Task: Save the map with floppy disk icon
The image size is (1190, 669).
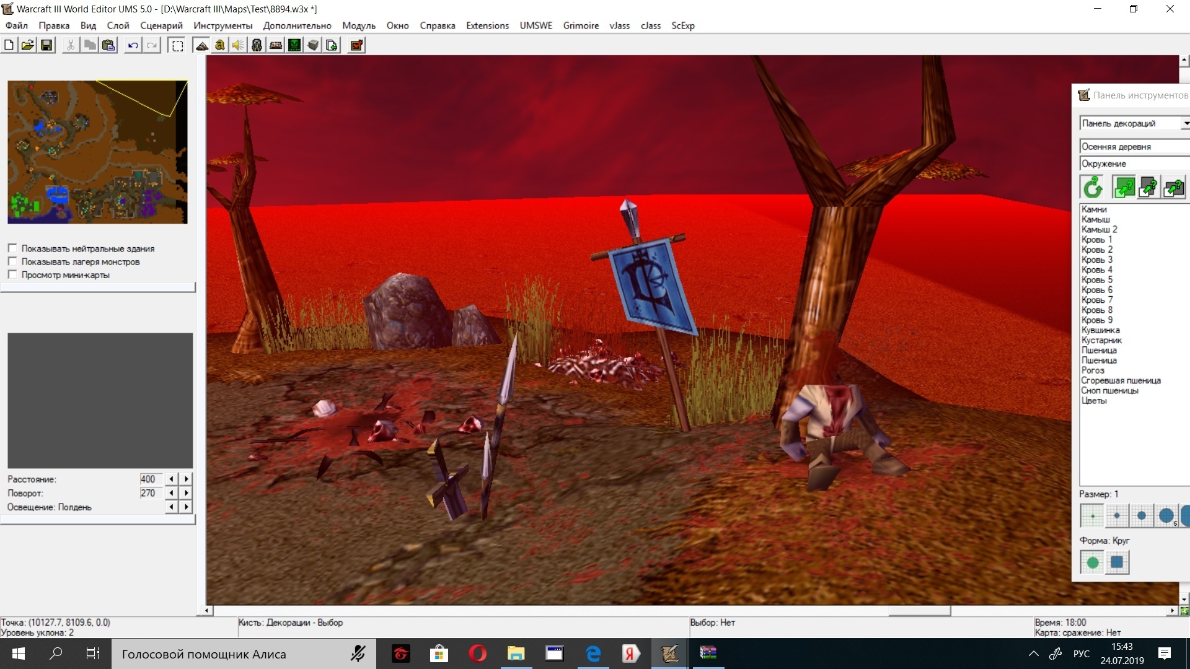Action: 46,45
